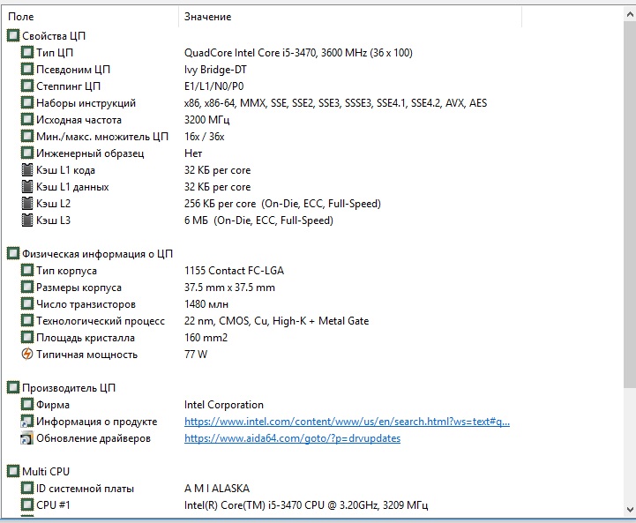Open the intel.com product information link
636x523 pixels.
pyautogui.click(x=346, y=422)
